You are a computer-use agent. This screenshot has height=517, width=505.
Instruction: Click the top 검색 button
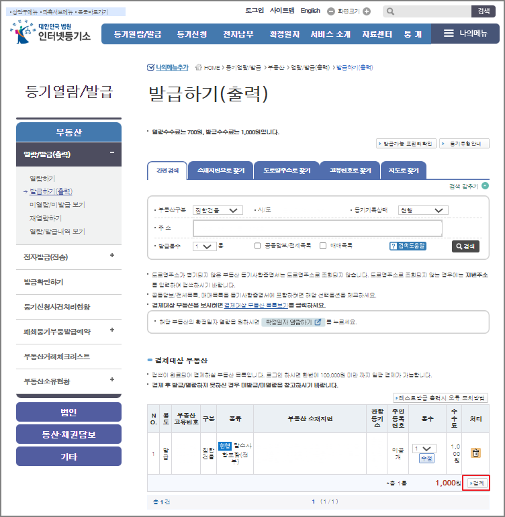pos(484,11)
